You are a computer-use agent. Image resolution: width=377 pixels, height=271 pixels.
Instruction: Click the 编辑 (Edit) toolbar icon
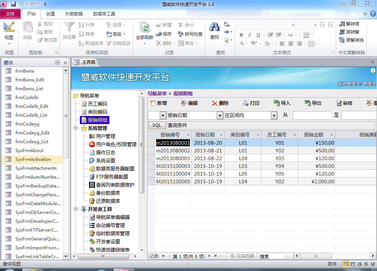(184, 103)
